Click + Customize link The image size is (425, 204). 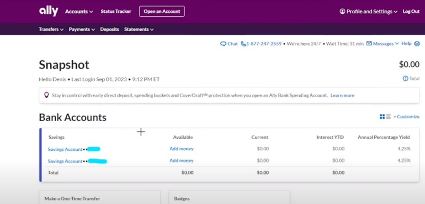pyautogui.click(x=407, y=117)
